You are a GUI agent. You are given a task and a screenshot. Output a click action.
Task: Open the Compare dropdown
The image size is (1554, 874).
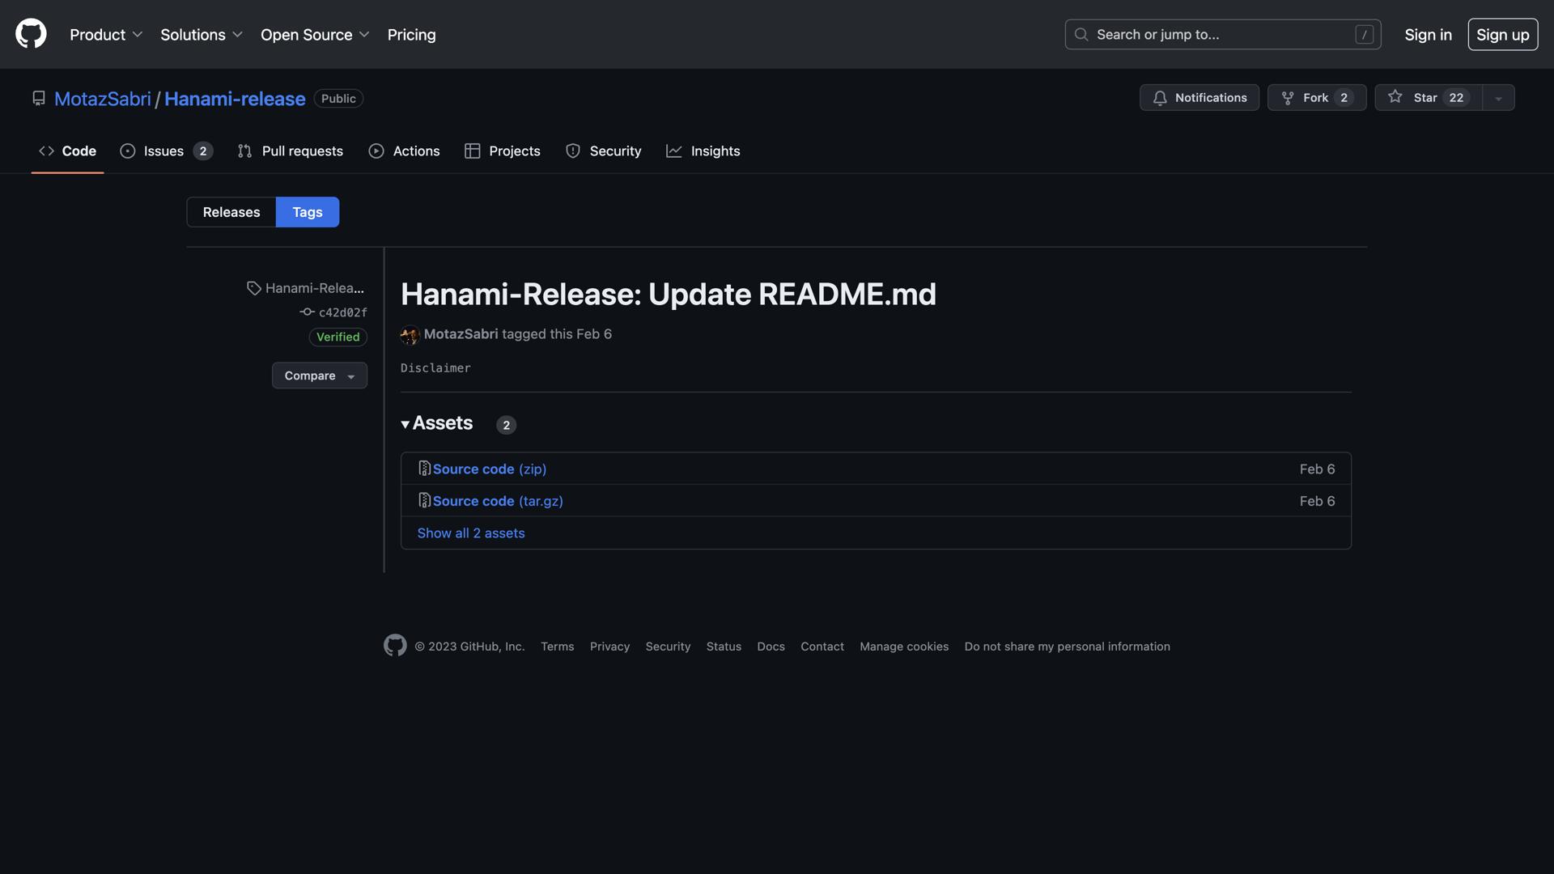tap(319, 375)
